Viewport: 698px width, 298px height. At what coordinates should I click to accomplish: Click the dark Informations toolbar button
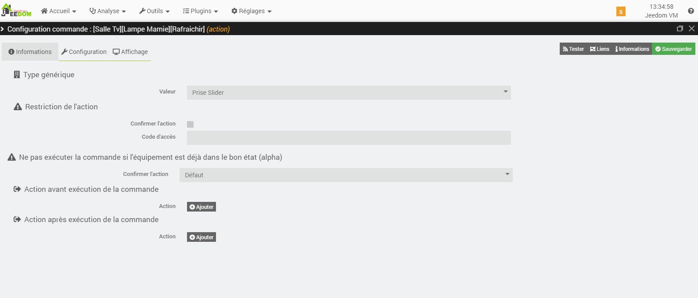pyautogui.click(x=632, y=49)
